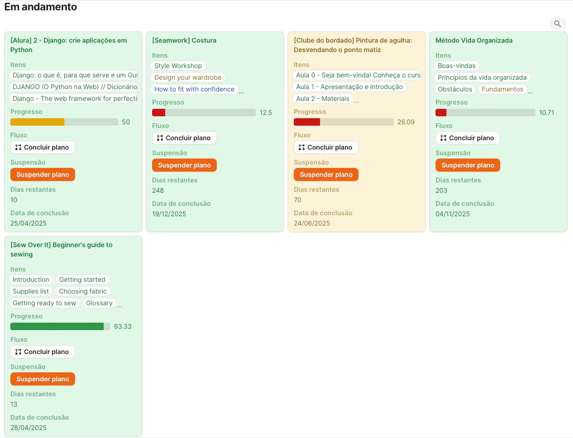Click the remaining days value 203
The width and height of the screenshot is (573, 438).
pyautogui.click(x=442, y=190)
